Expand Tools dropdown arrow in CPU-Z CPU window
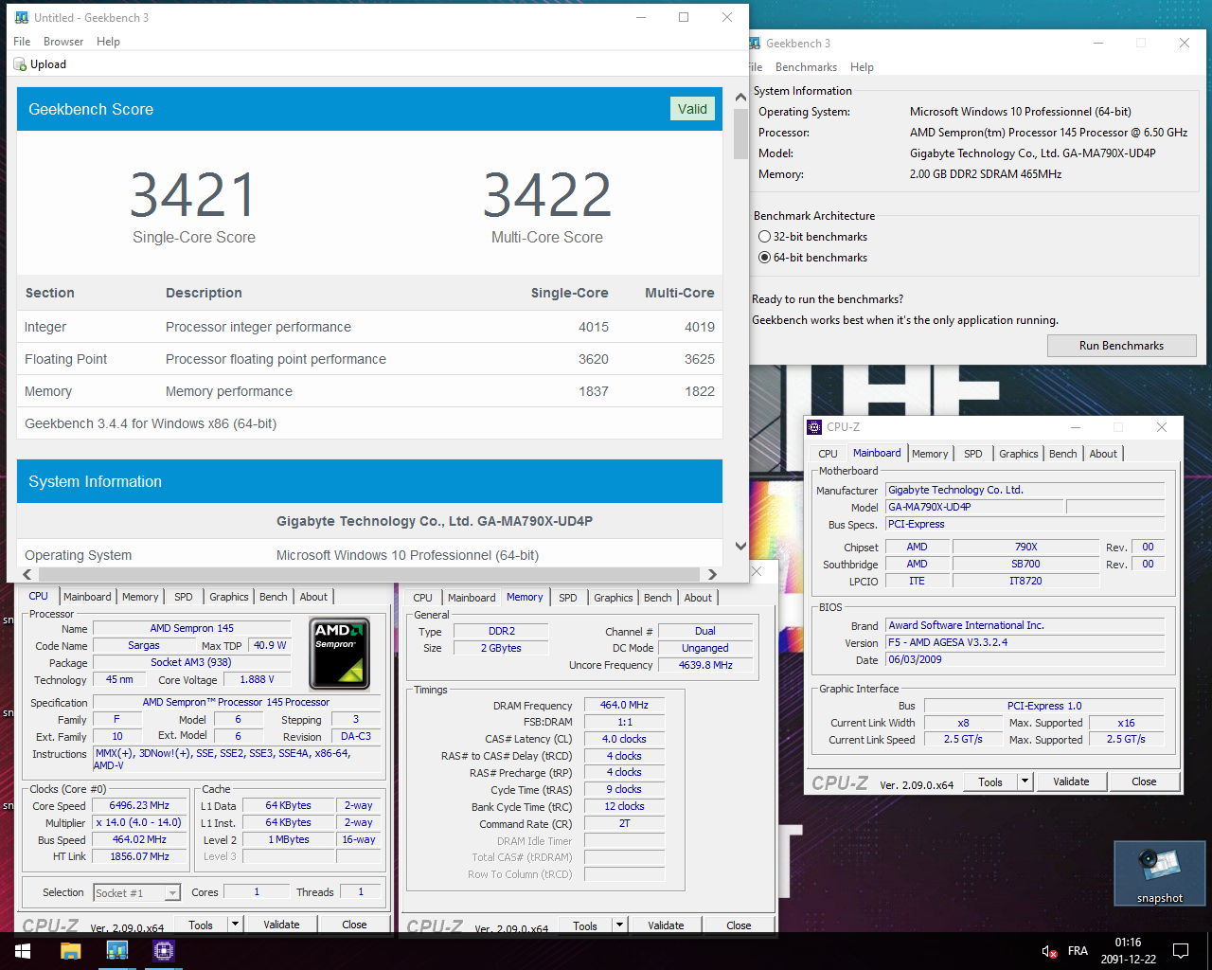Screen dimensions: 1212x970 pyautogui.click(x=236, y=925)
